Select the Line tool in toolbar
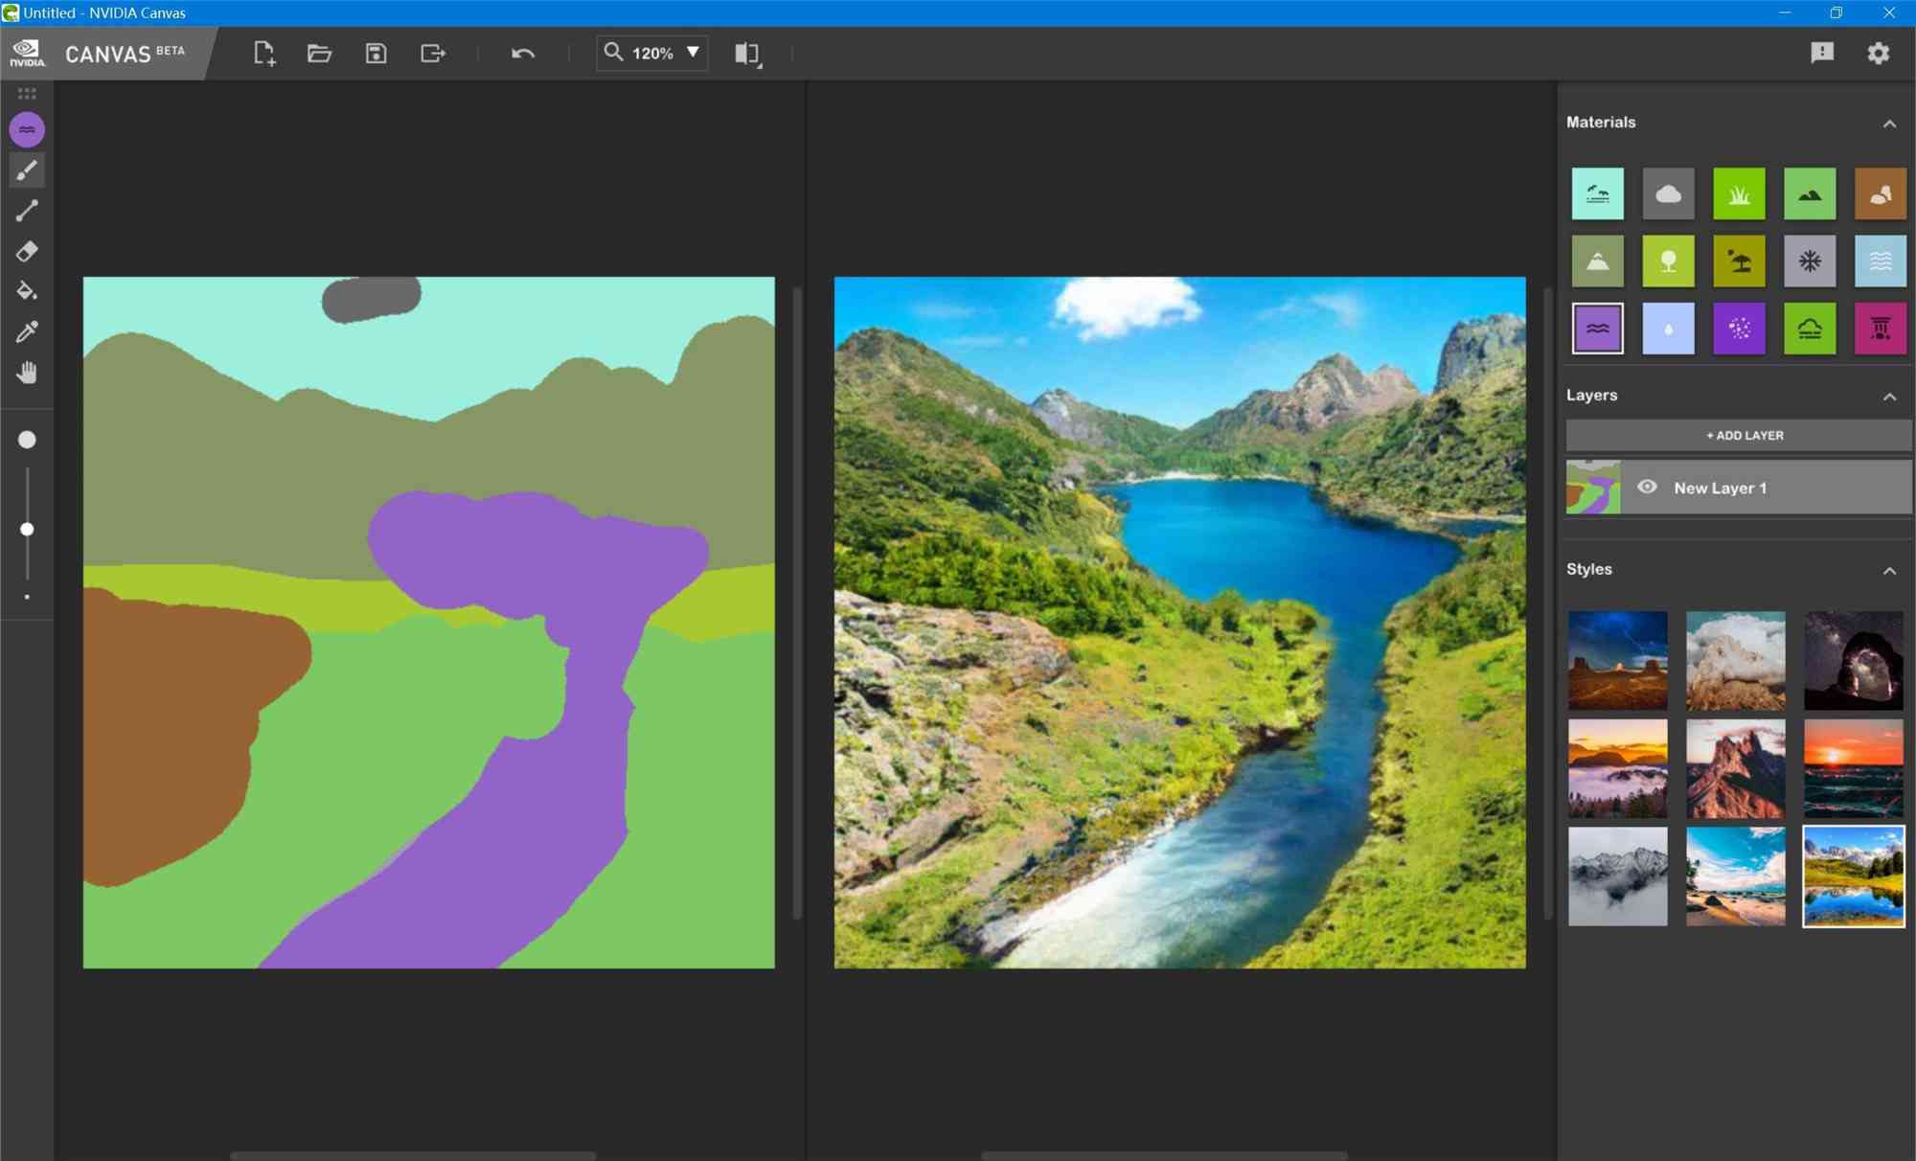 [x=26, y=211]
